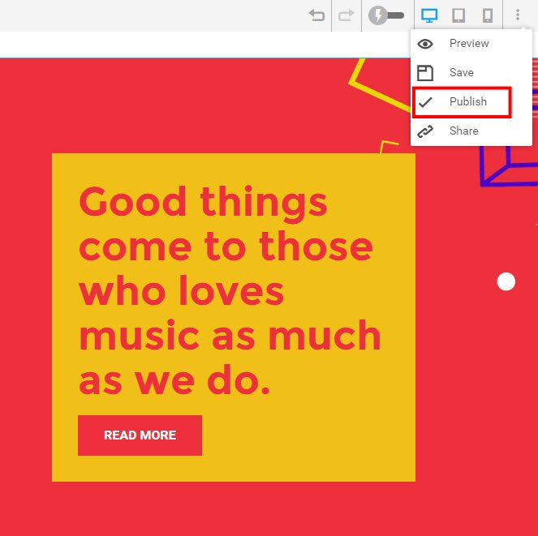Toggle the lightning bolt switch

386,15
